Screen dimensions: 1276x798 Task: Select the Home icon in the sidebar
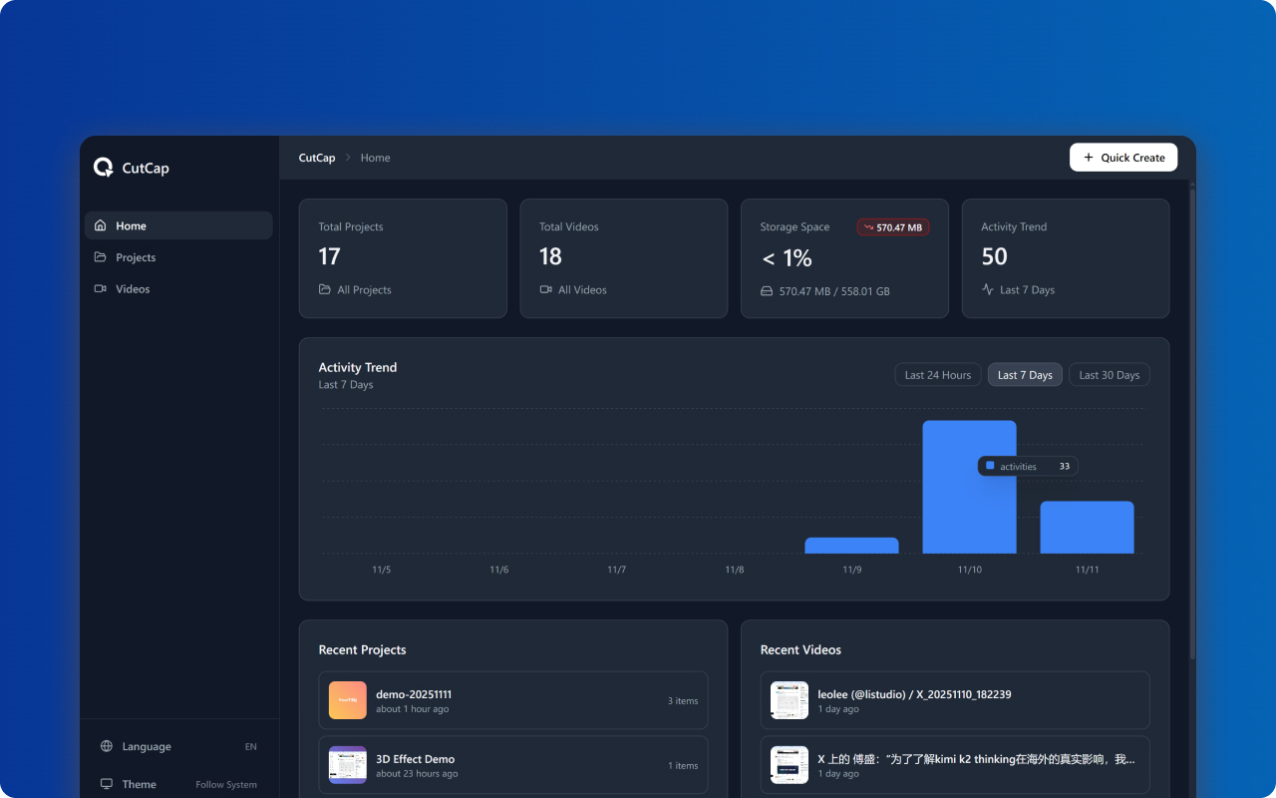click(101, 225)
